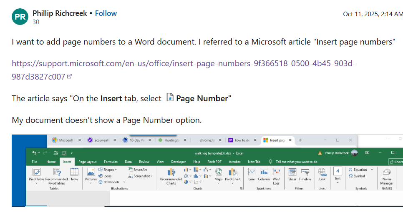Insert a pie or doughnut chart
The image size is (403, 212).
click(x=186, y=182)
